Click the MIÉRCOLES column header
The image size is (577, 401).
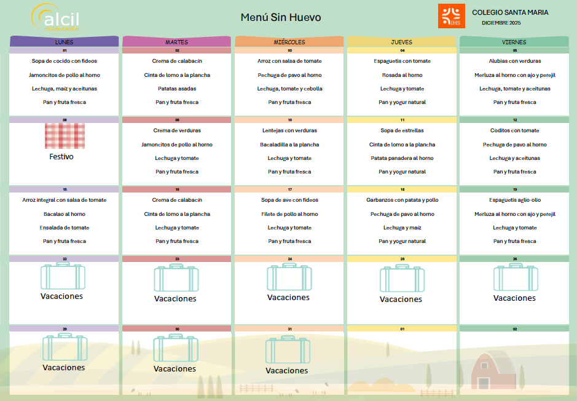(289, 42)
